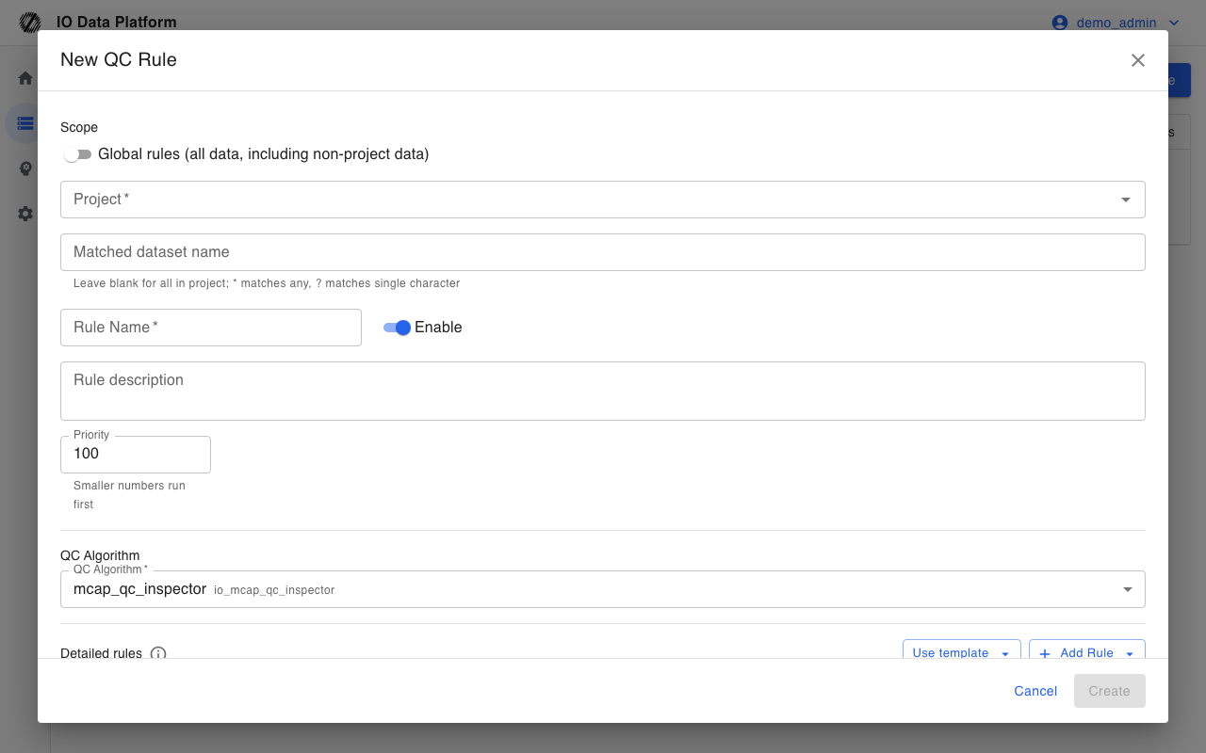This screenshot has height=753, width=1206.
Task: Turn off the Enable switch
Action: point(397,328)
